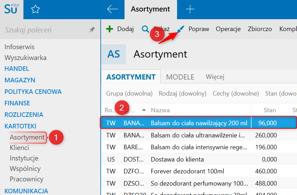Click the green plus Dodaj icon

(x=109, y=29)
